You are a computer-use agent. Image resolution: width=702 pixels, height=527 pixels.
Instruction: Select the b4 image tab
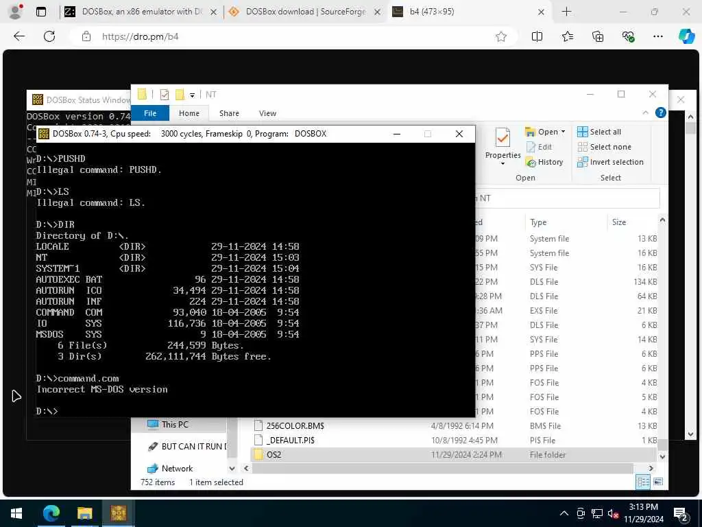pos(469,12)
